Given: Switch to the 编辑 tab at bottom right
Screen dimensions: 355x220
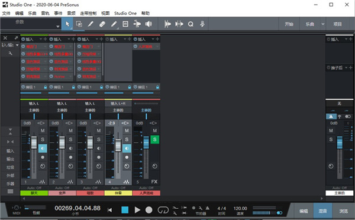Looking at the screenshot, I should pyautogui.click(x=304, y=211).
